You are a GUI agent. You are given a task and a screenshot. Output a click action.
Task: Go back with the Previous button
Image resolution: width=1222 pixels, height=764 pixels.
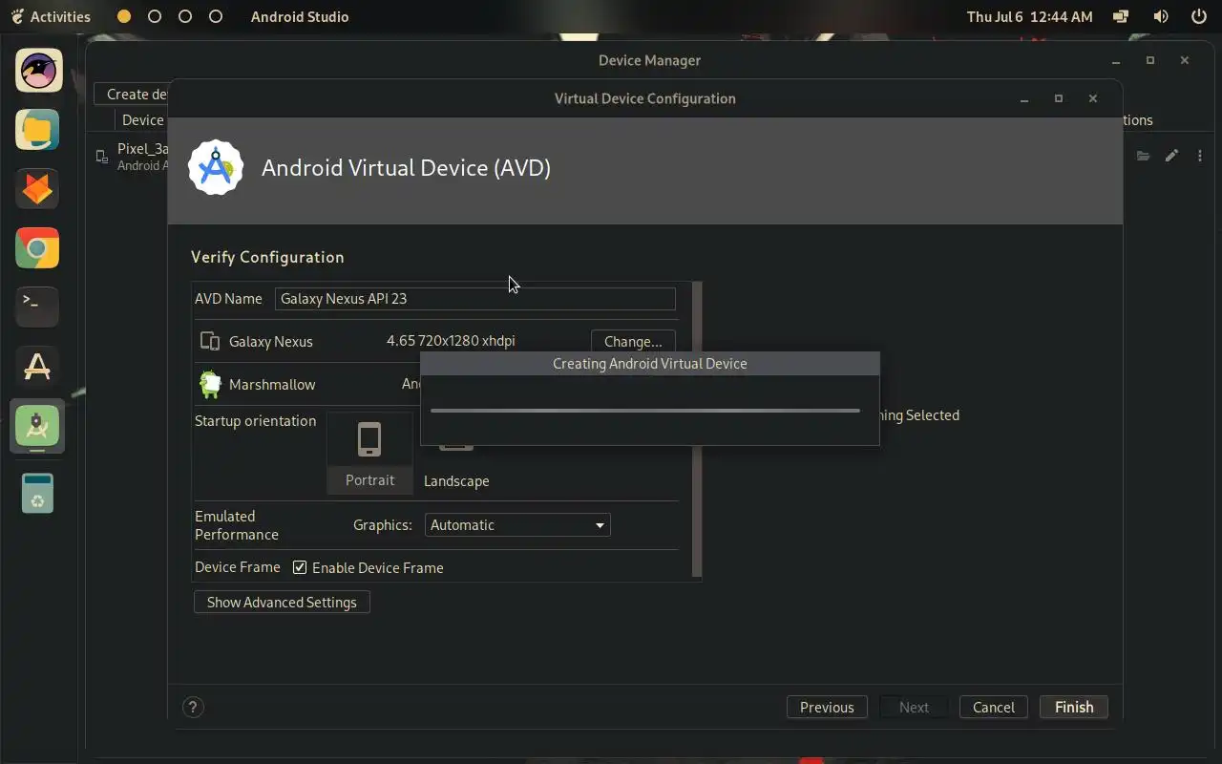[827, 707]
